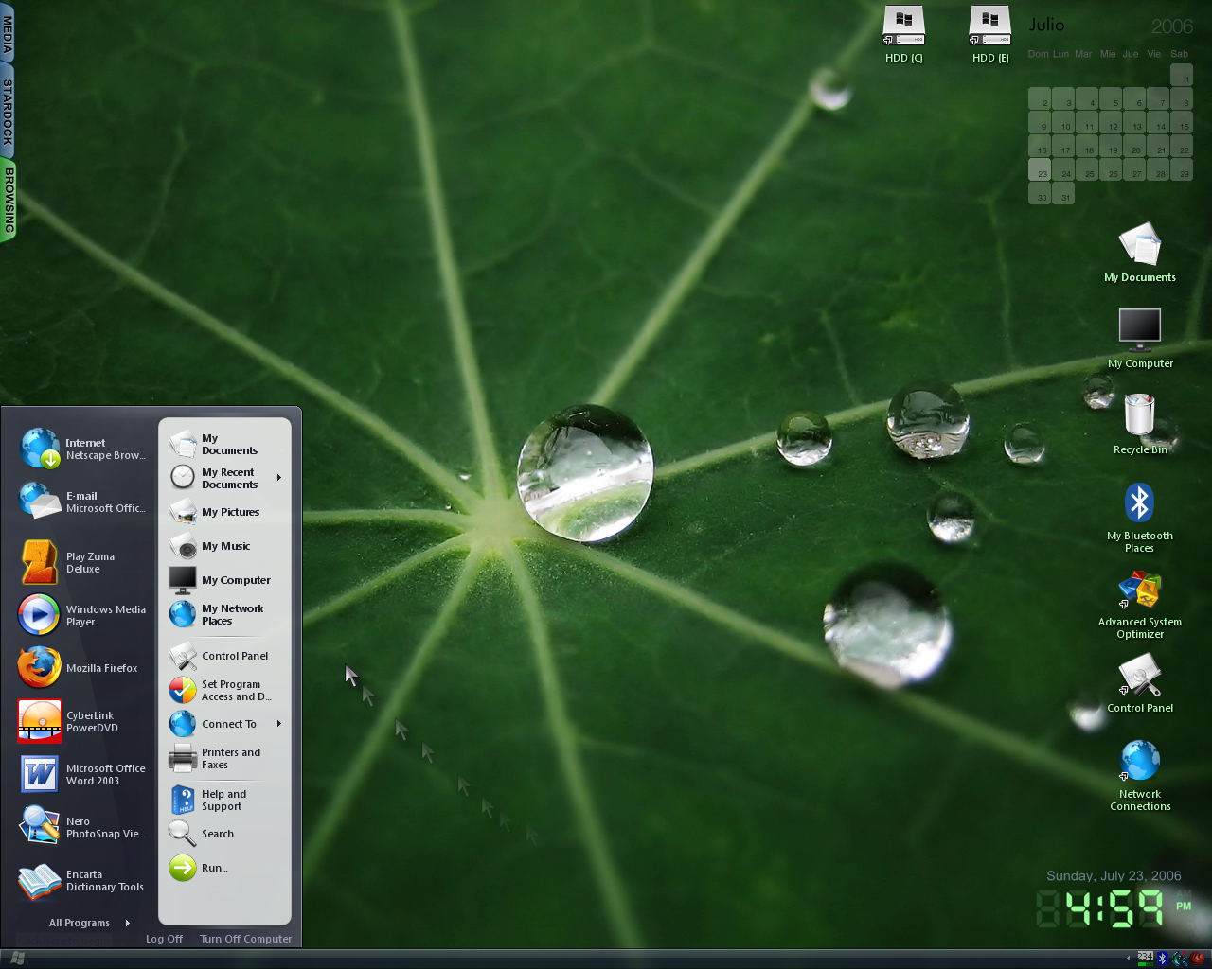Open Windows Media Player

83,615
